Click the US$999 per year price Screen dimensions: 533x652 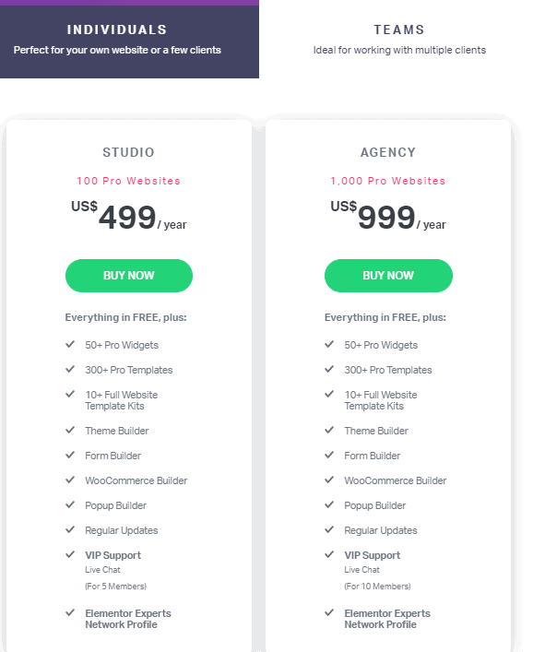click(388, 216)
